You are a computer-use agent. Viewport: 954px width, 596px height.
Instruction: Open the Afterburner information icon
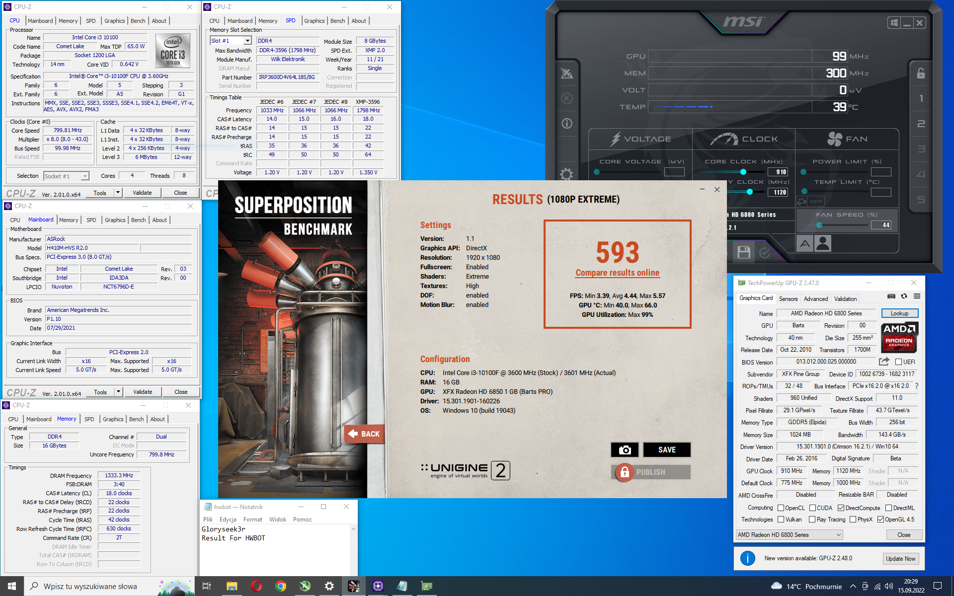pyautogui.click(x=567, y=123)
